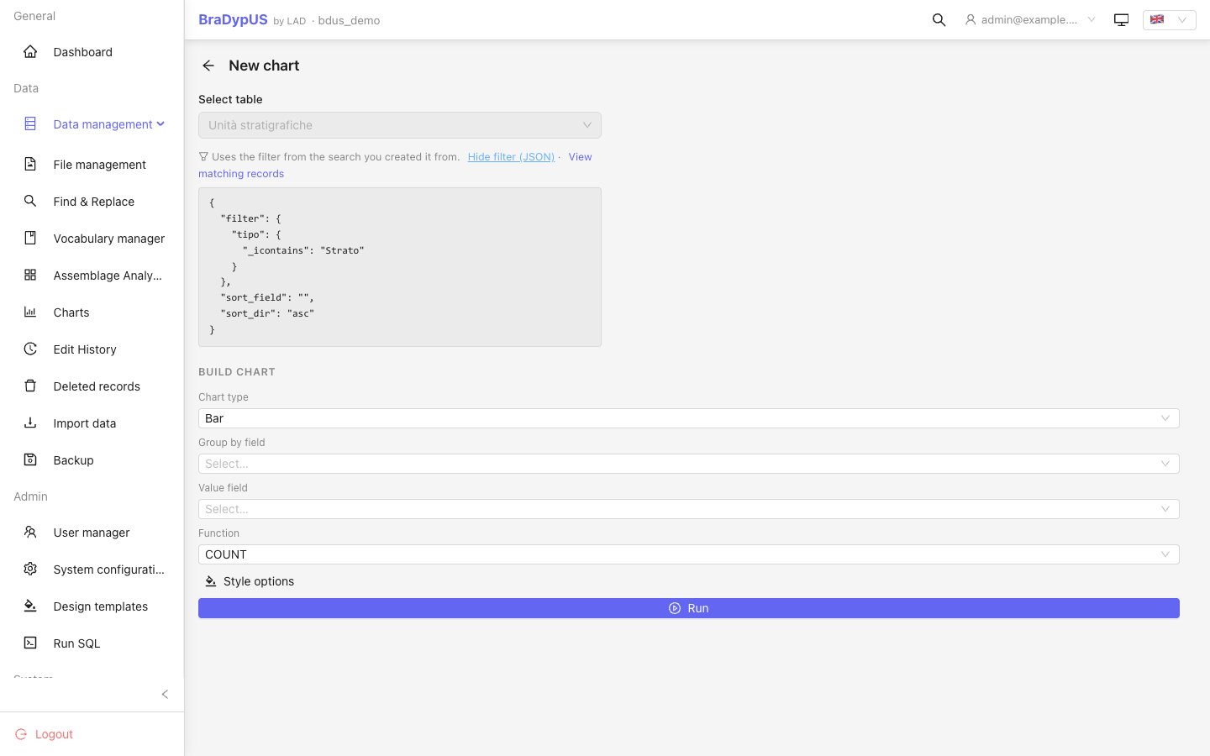Click the bdus_demo application name text
Screen dimensions: 1210x756
pos(349,21)
